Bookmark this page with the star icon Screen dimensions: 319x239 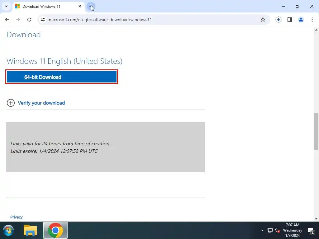(263, 20)
